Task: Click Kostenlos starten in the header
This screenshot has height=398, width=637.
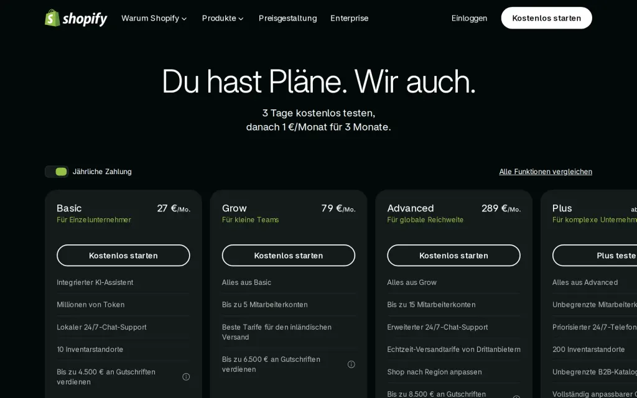Action: [x=546, y=18]
